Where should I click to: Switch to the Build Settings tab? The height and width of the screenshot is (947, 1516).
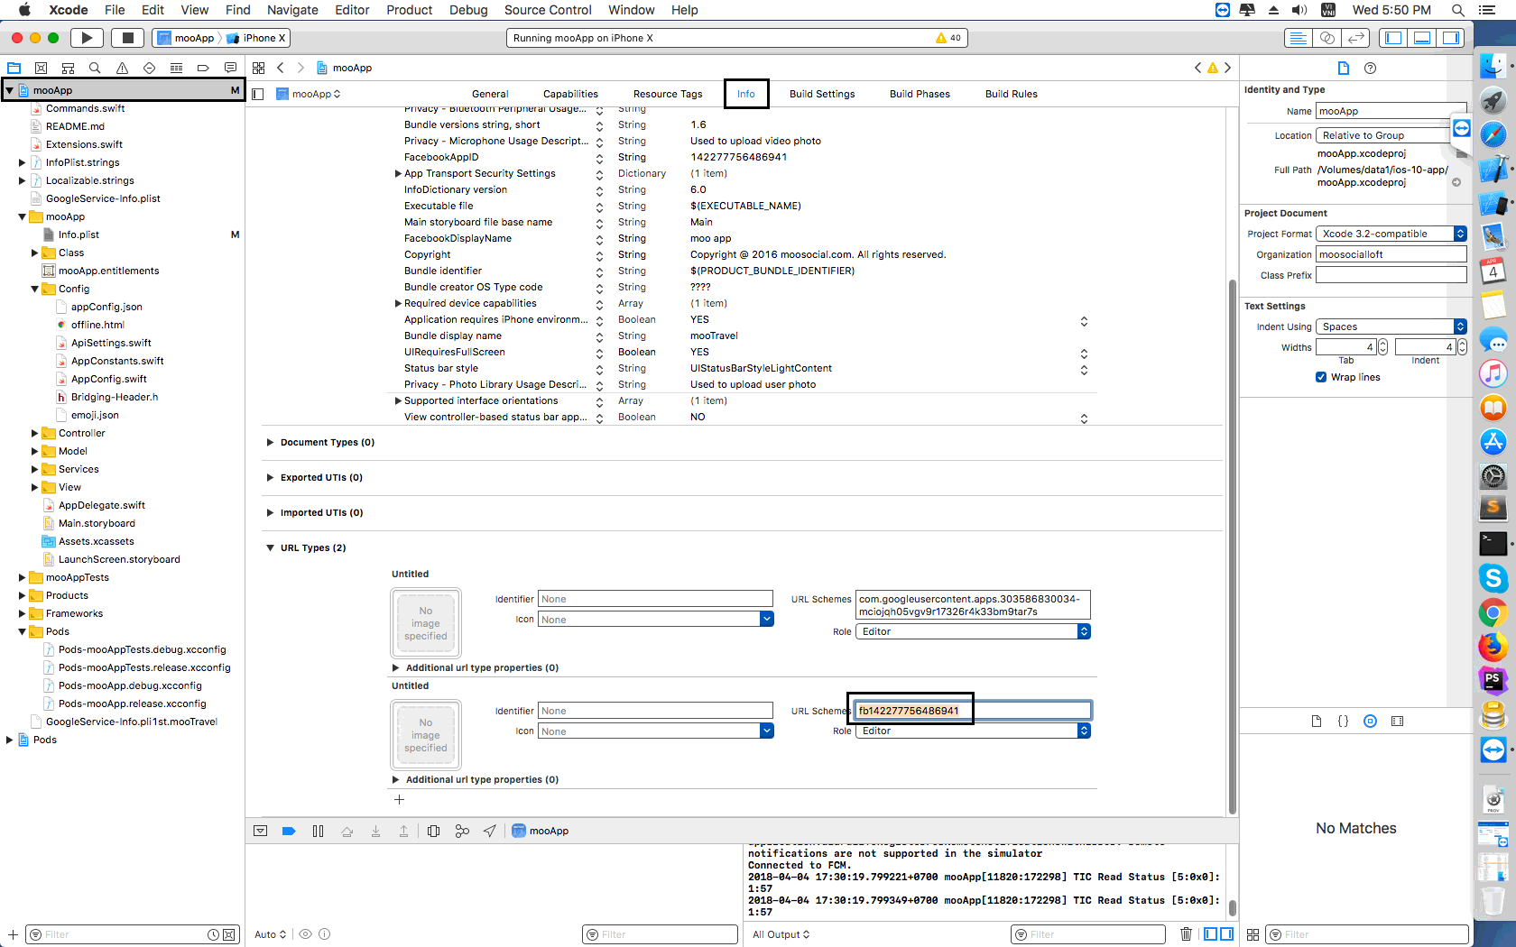point(822,94)
